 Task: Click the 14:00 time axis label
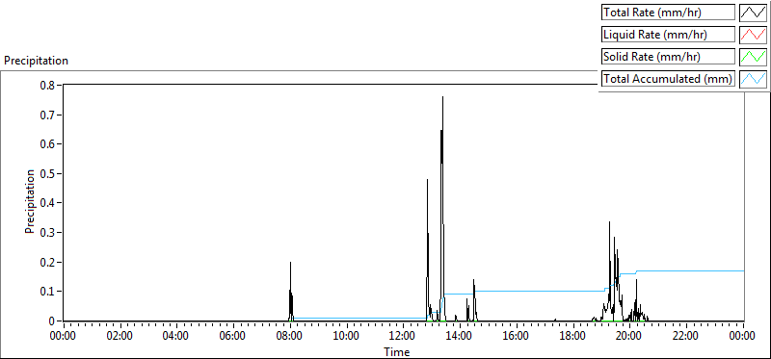tap(460, 337)
